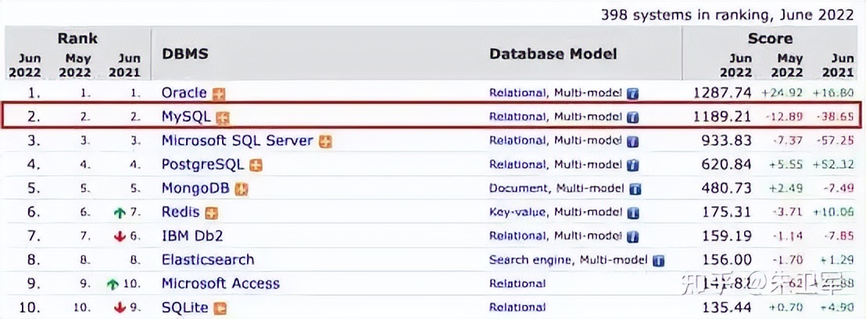The width and height of the screenshot is (866, 319).
Task: Click the orange detail icon beside Redis
Action: [x=211, y=213]
